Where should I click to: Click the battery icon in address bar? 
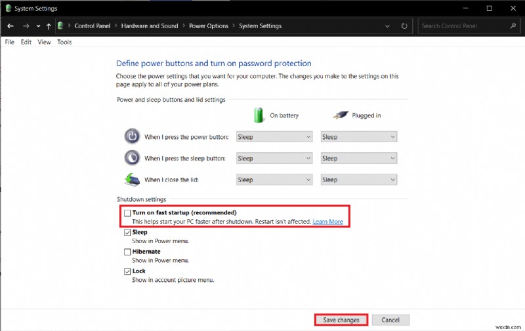click(60, 26)
